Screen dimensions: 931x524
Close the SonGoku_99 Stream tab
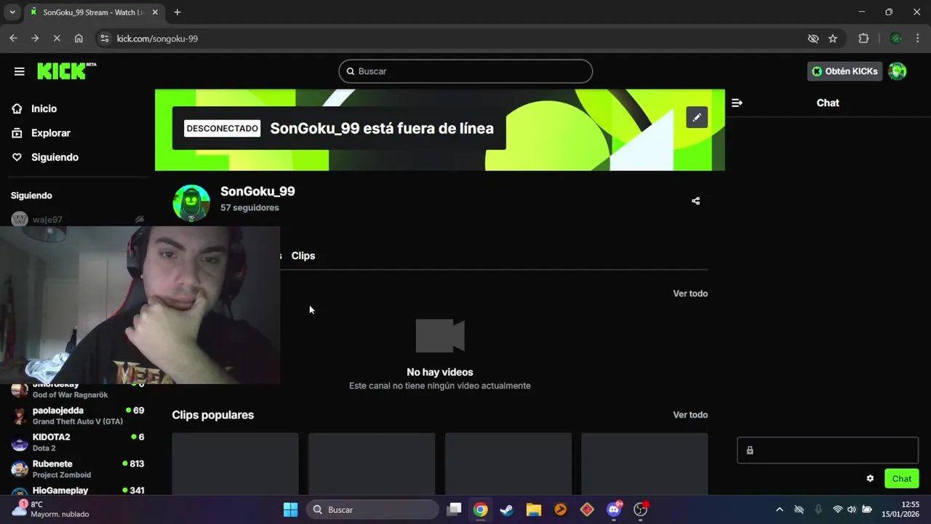pos(155,12)
